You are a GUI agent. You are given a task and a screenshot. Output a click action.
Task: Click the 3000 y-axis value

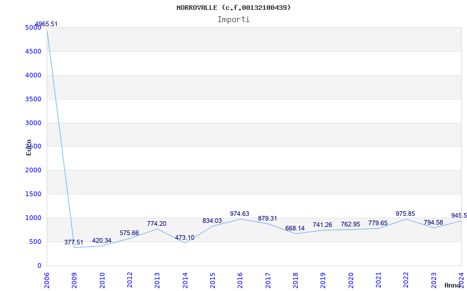tap(33, 123)
